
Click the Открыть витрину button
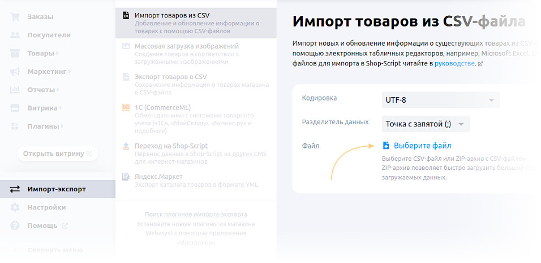point(58,154)
